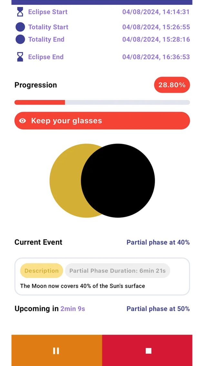Tap the stop icon at the bottom
The width and height of the screenshot is (200, 366).
148,351
